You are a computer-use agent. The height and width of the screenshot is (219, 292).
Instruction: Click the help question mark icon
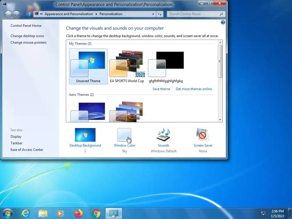click(223, 22)
